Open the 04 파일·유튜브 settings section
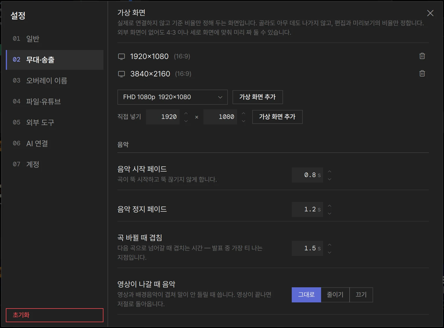The image size is (444, 328). [55, 101]
